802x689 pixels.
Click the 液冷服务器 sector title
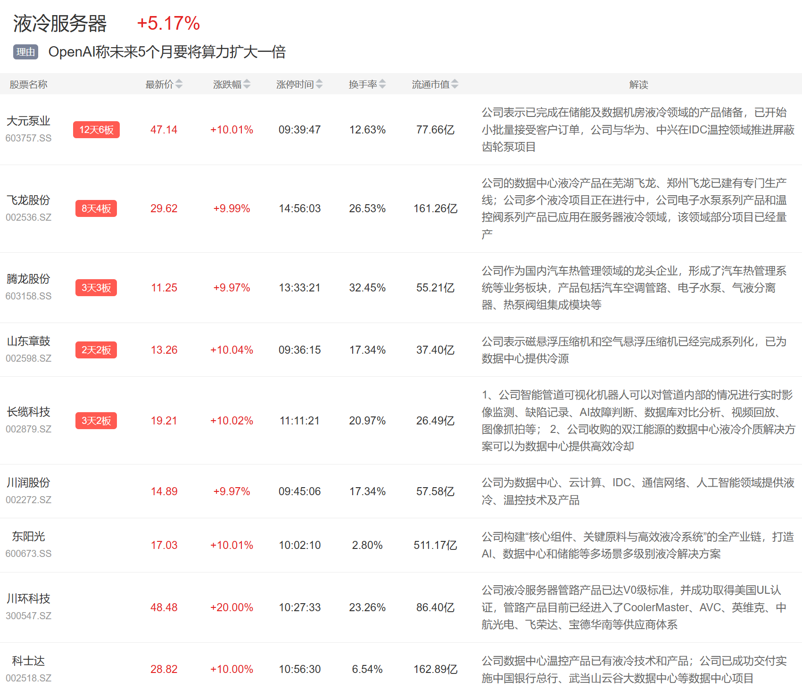click(x=60, y=24)
